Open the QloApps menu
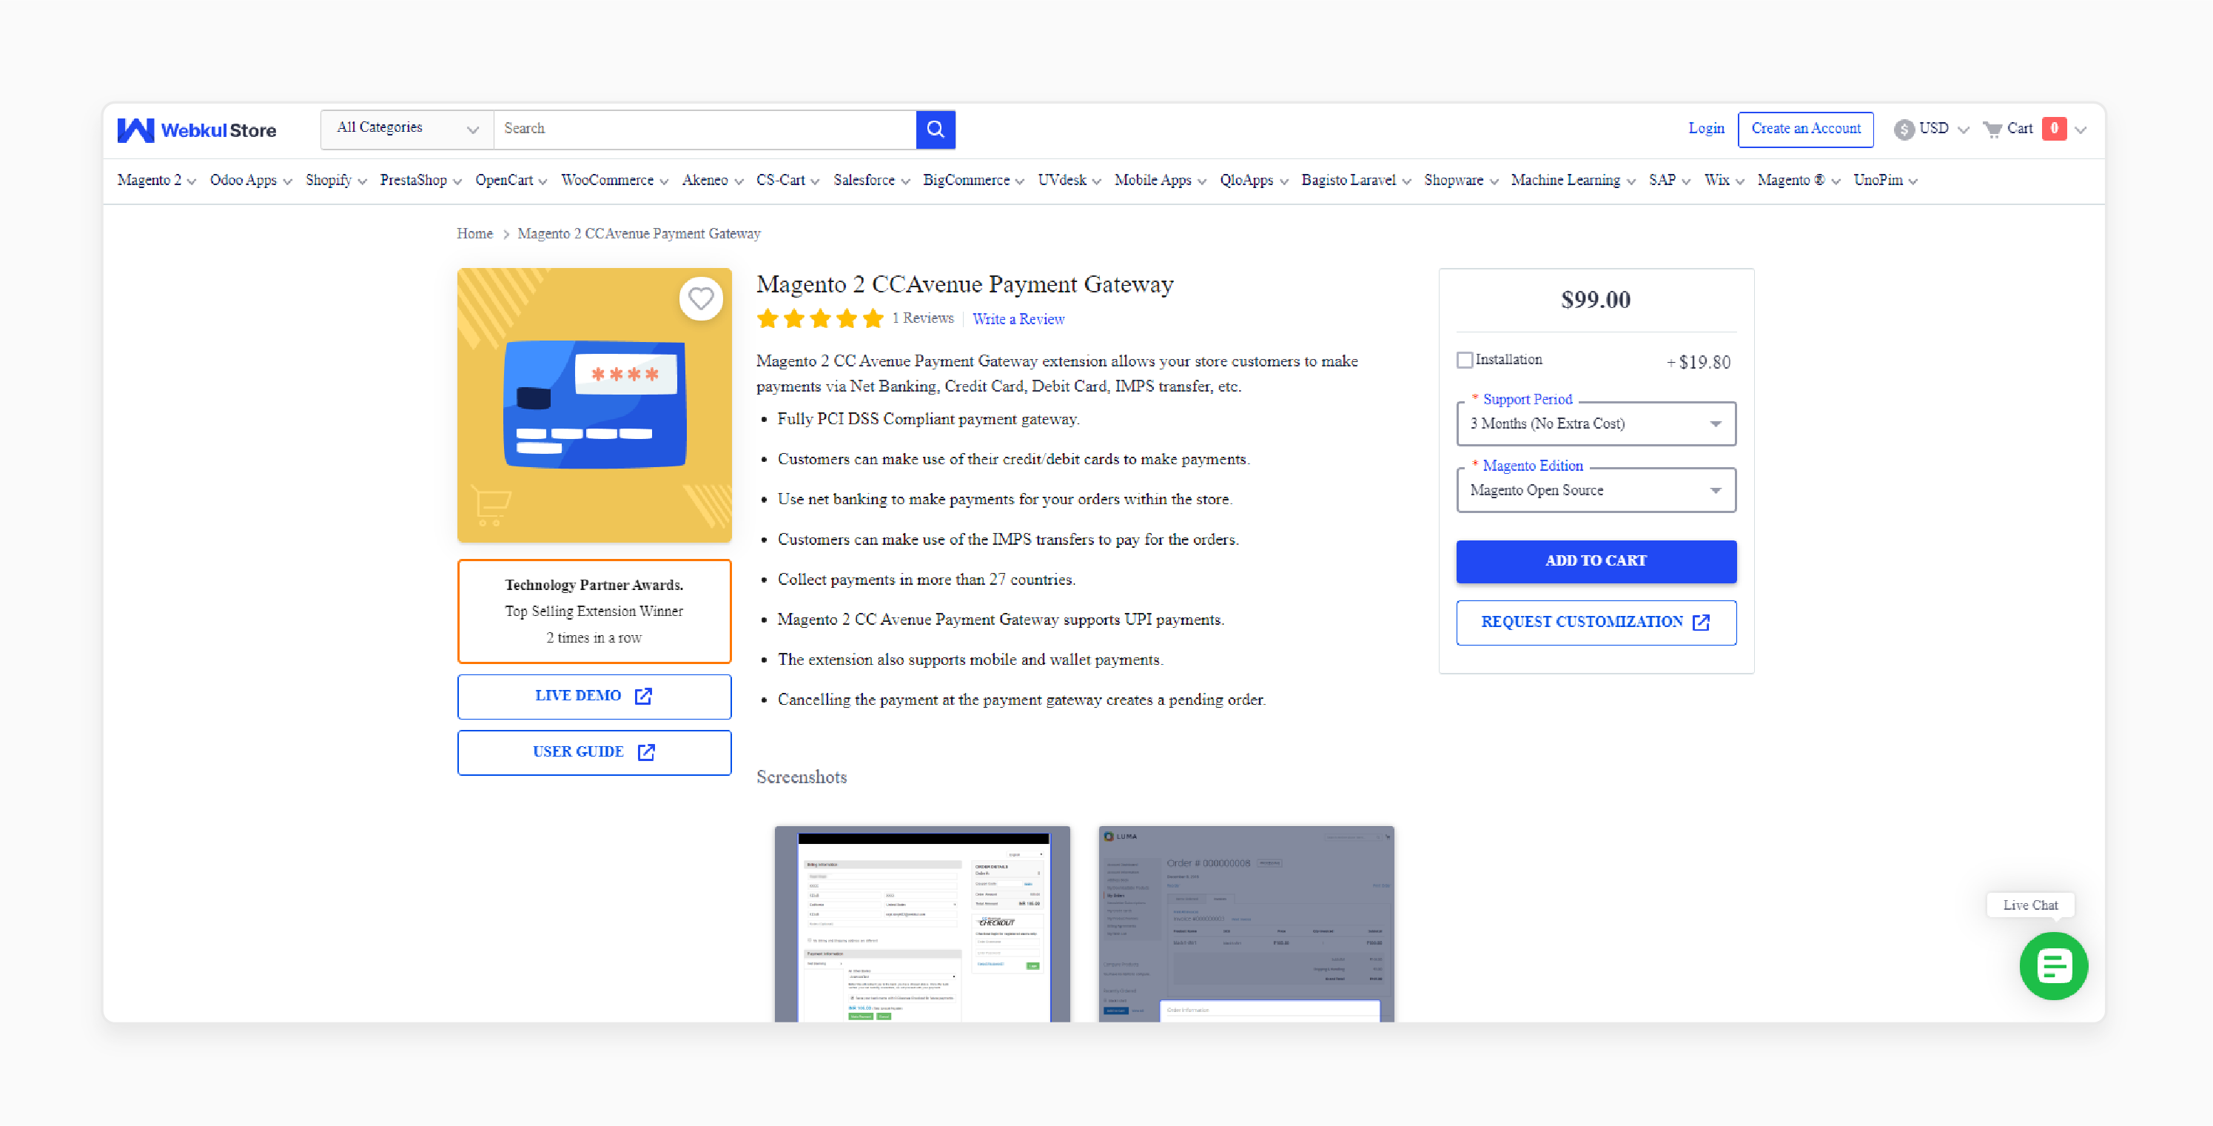The width and height of the screenshot is (2213, 1126). 1253,181
